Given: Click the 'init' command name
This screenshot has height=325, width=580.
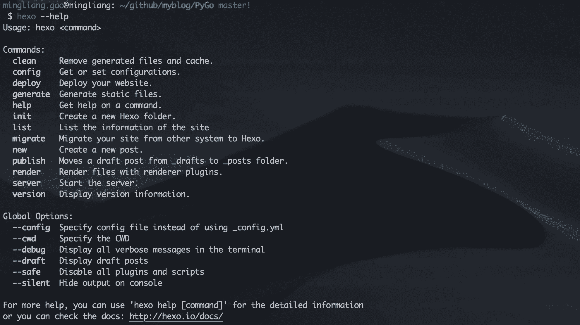Looking at the screenshot, I should coord(22,116).
